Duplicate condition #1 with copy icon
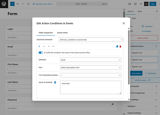The width and height of the screenshot is (160, 115). pos(117,46)
